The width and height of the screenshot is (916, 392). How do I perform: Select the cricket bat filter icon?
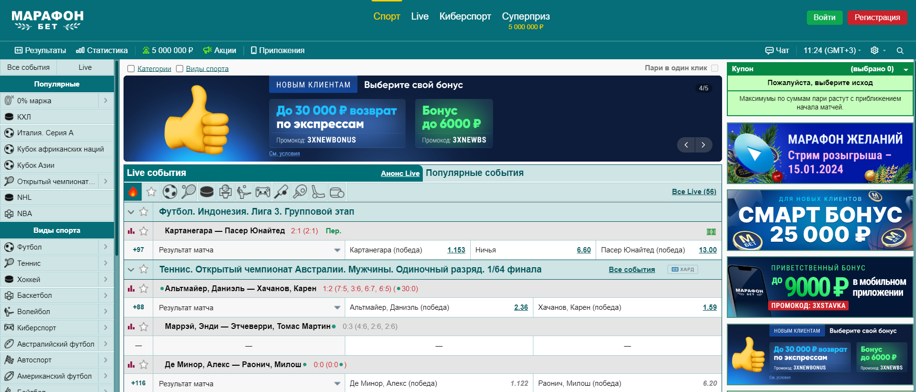(281, 192)
